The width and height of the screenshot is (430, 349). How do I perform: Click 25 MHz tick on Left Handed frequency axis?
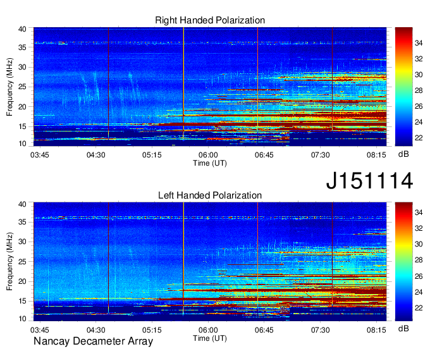tap(23, 262)
